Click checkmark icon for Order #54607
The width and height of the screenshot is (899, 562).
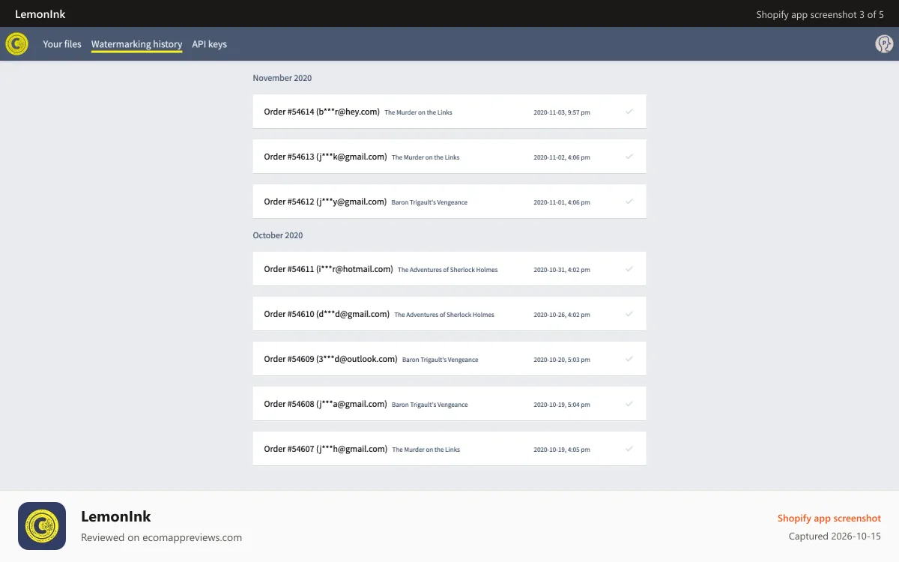click(x=629, y=449)
